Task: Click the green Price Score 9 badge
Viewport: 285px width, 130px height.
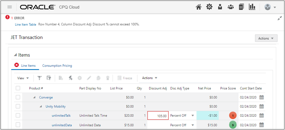Action: [233, 125]
